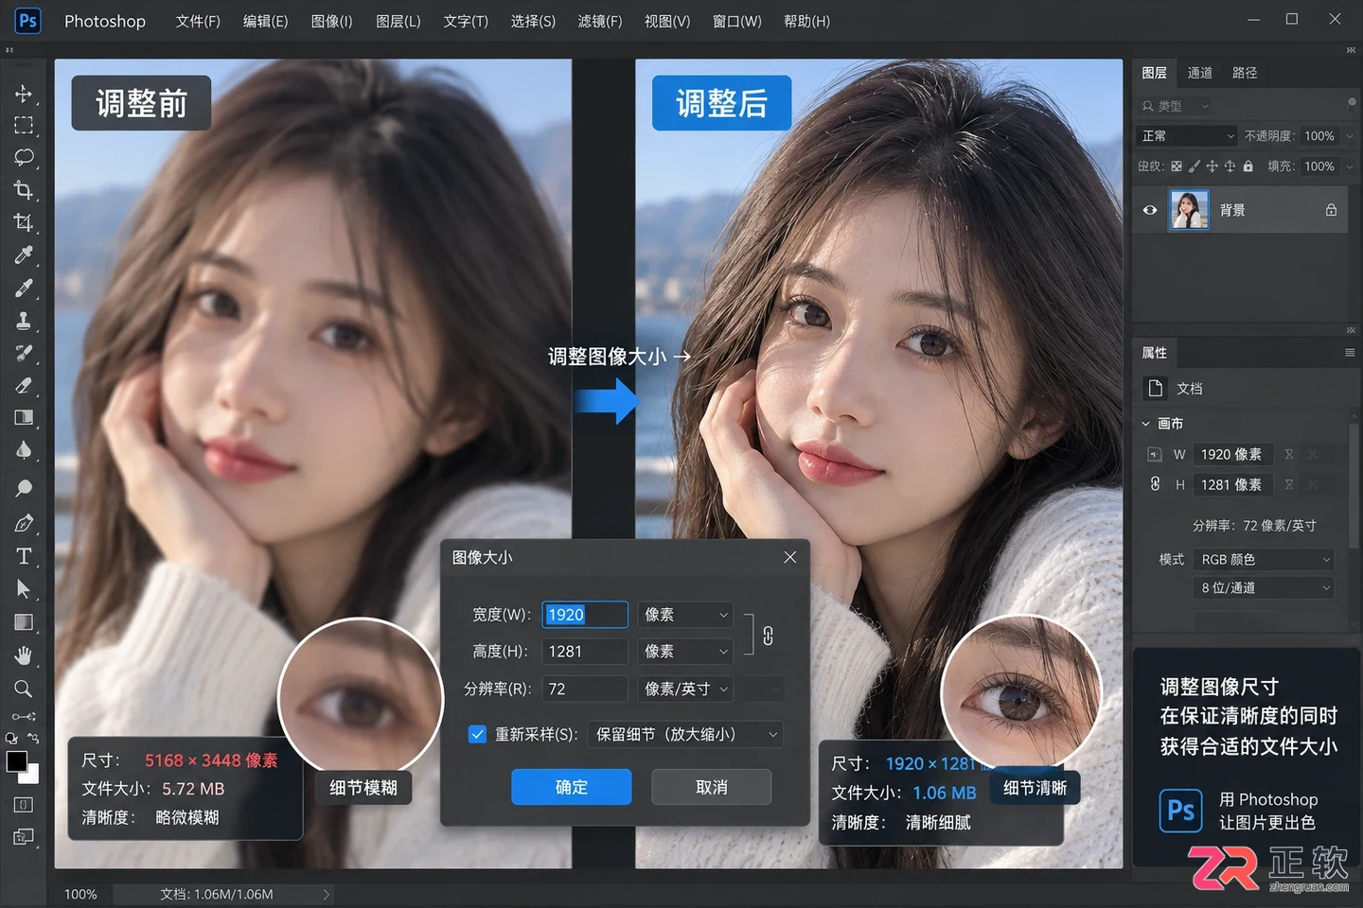The image size is (1363, 908).
Task: Select the Lasso tool
Action: point(24,158)
